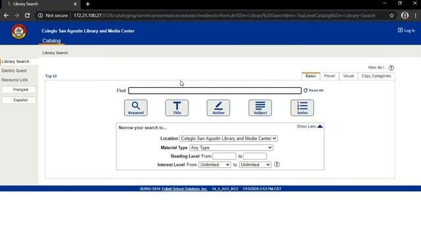Click the Interest Level help question icon
Image resolution: width=421 pixels, height=236 pixels.
[x=277, y=165]
